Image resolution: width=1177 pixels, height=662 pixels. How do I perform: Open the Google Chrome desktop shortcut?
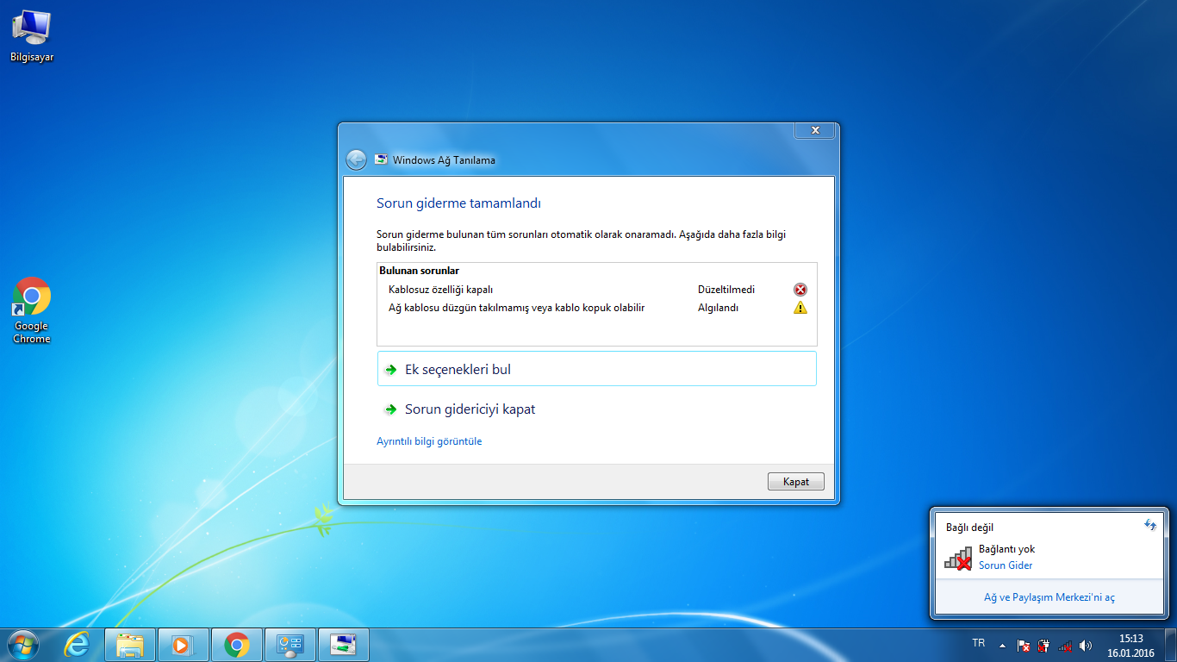[x=32, y=310]
